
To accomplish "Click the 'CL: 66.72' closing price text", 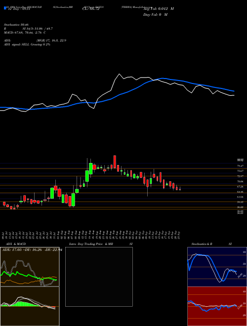I will click(x=91, y=9).
